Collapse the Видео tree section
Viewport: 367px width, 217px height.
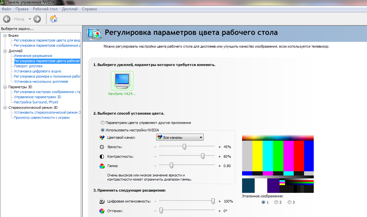5,35
